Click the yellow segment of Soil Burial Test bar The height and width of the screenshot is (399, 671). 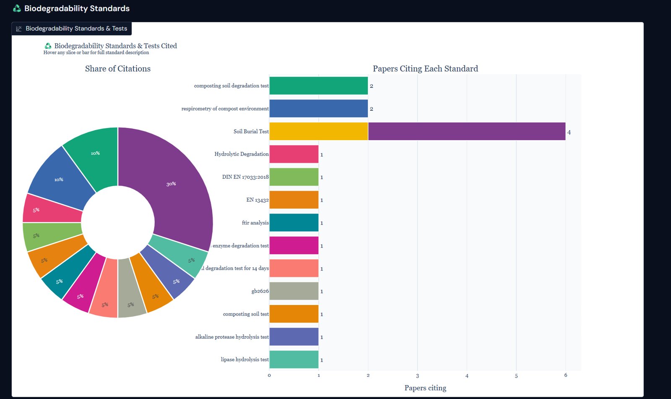[318, 131]
